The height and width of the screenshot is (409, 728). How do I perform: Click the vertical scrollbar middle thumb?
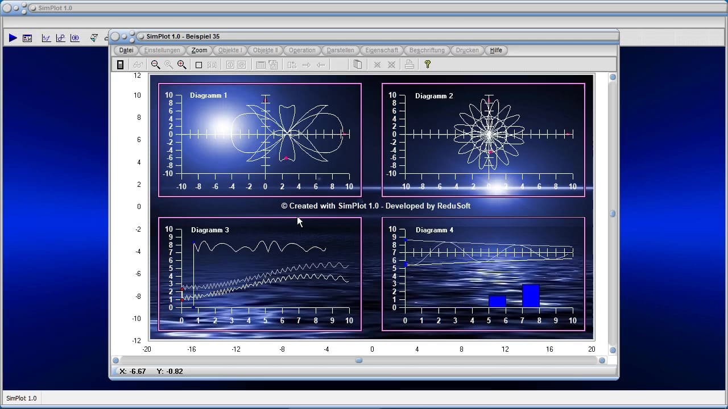point(613,214)
